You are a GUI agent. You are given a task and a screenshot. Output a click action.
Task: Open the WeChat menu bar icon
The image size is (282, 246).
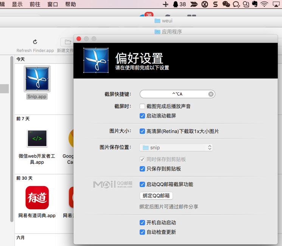(x=226, y=4)
